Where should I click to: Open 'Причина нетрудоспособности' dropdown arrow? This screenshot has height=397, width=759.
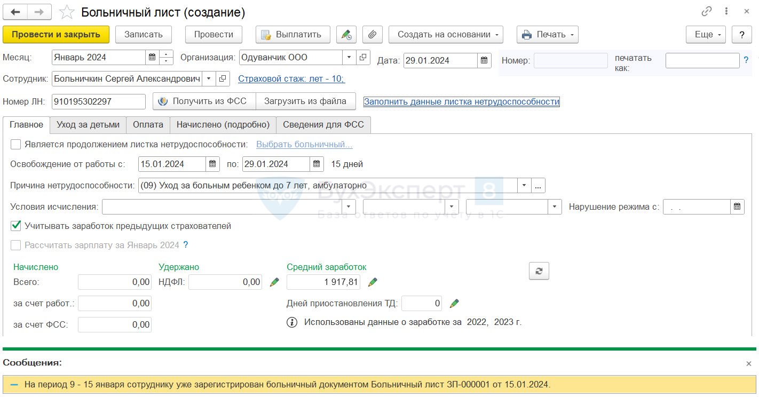(524, 186)
